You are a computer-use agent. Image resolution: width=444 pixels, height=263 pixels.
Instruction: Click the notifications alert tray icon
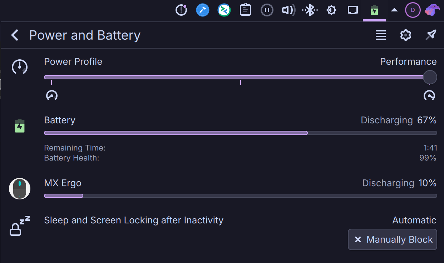[x=181, y=10]
